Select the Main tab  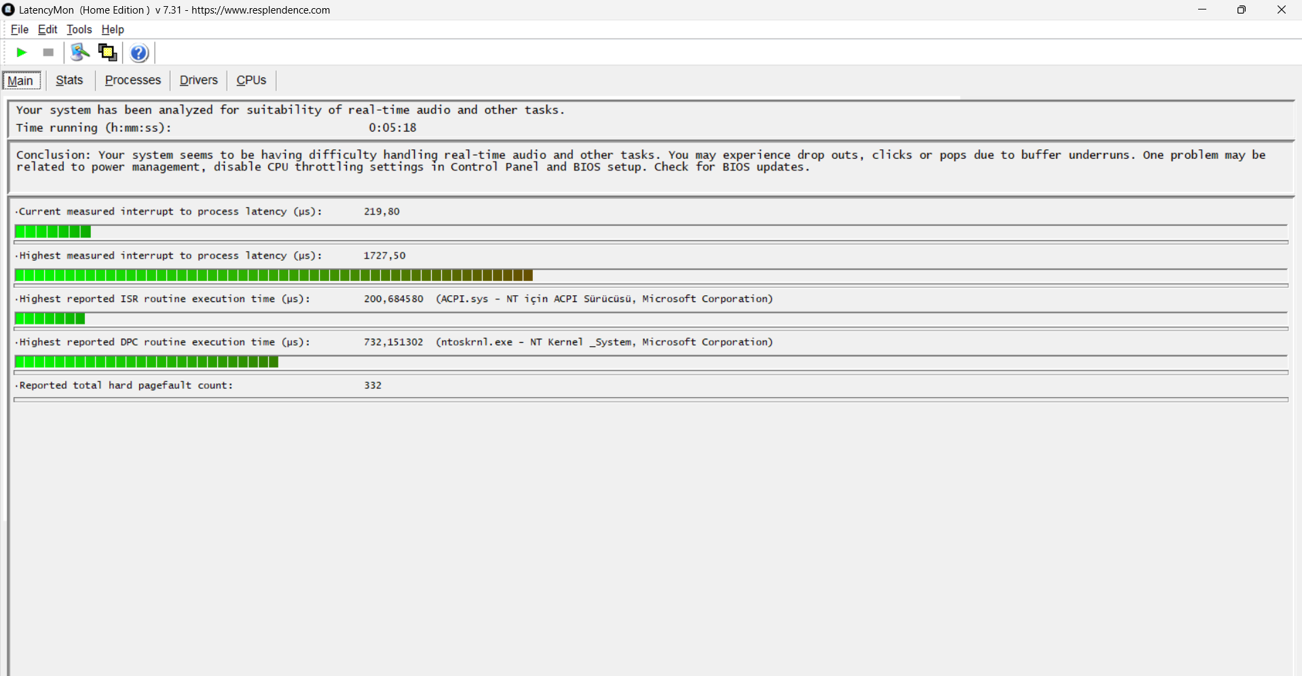[21, 80]
